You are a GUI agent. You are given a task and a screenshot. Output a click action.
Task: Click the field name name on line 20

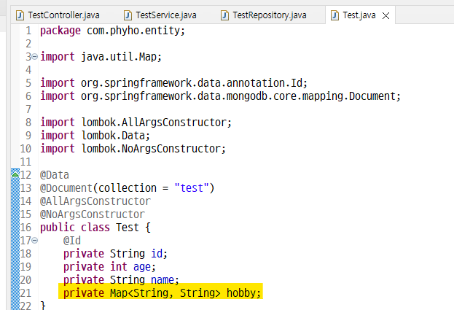[163, 280]
